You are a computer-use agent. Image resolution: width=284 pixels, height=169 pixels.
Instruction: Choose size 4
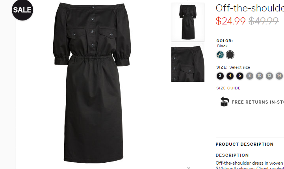click(230, 76)
